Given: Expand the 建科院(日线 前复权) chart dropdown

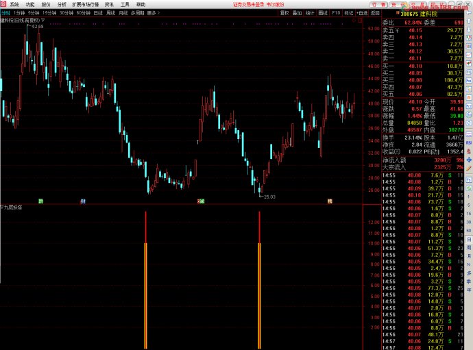Looking at the screenshot, I should pyautogui.click(x=43, y=20).
